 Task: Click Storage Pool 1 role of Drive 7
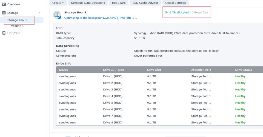[x=201, y=116]
